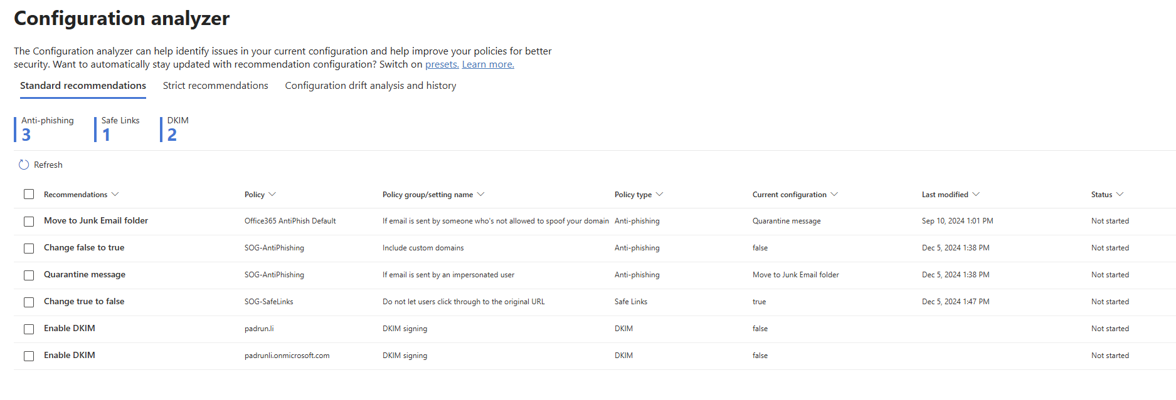Filter by the Safe Links count tile
Image resolution: width=1176 pixels, height=400 pixels.
[118, 129]
